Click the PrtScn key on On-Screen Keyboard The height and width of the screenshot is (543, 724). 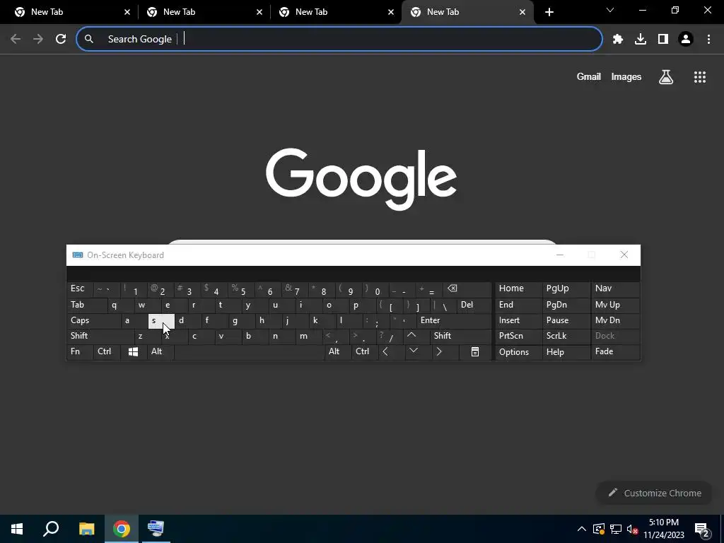[518, 336]
